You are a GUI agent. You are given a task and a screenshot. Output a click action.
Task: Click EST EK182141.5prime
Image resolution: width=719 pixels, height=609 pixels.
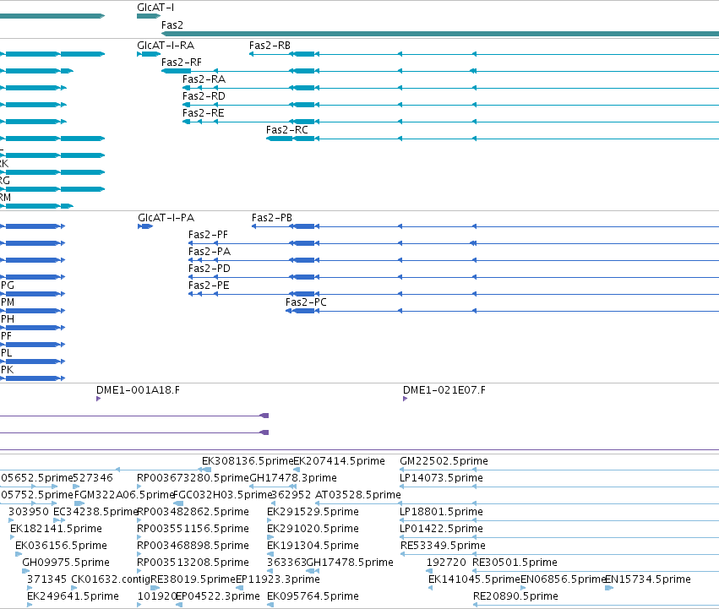56,530
